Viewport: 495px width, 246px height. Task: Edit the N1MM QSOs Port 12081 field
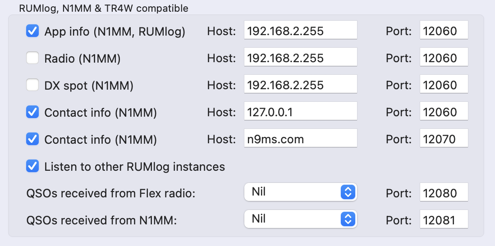click(x=444, y=219)
